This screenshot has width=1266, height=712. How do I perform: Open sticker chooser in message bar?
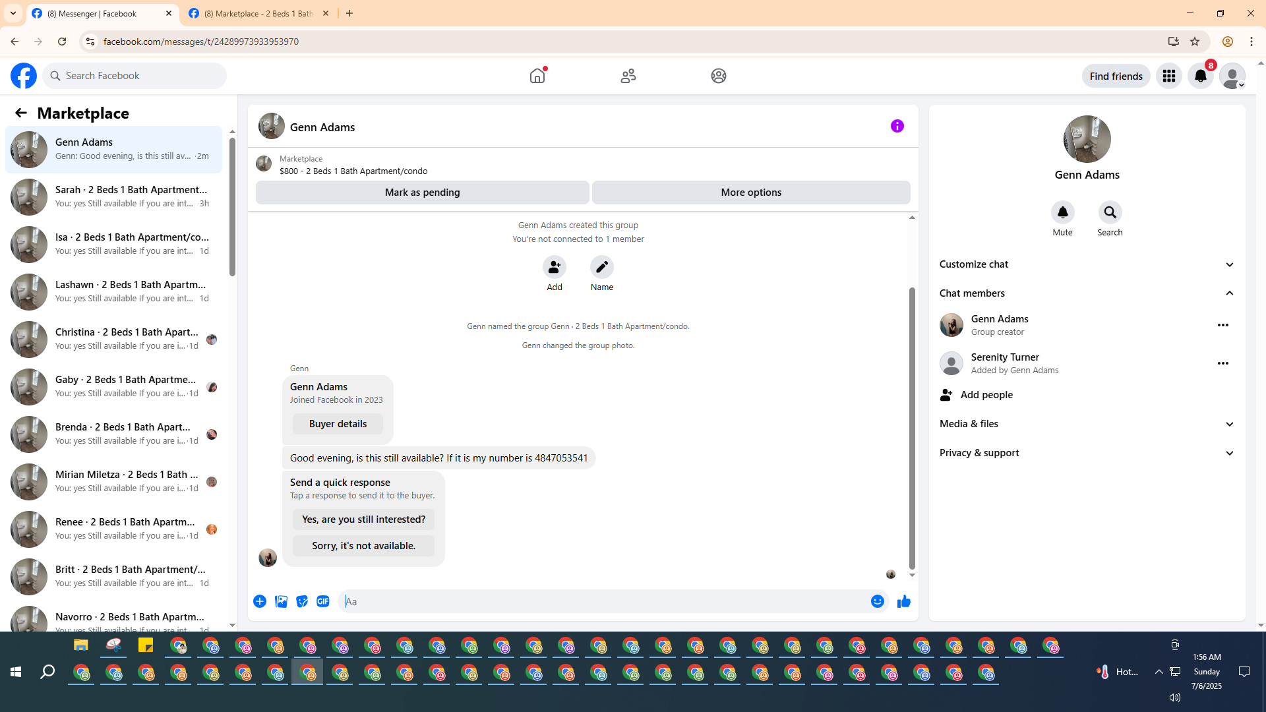(302, 601)
